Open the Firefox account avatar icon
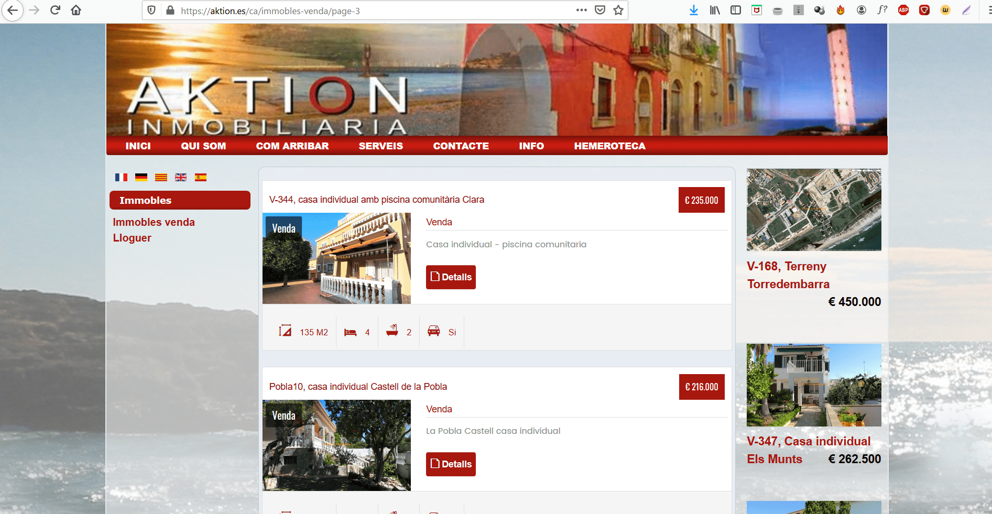The image size is (992, 514). coord(862,10)
